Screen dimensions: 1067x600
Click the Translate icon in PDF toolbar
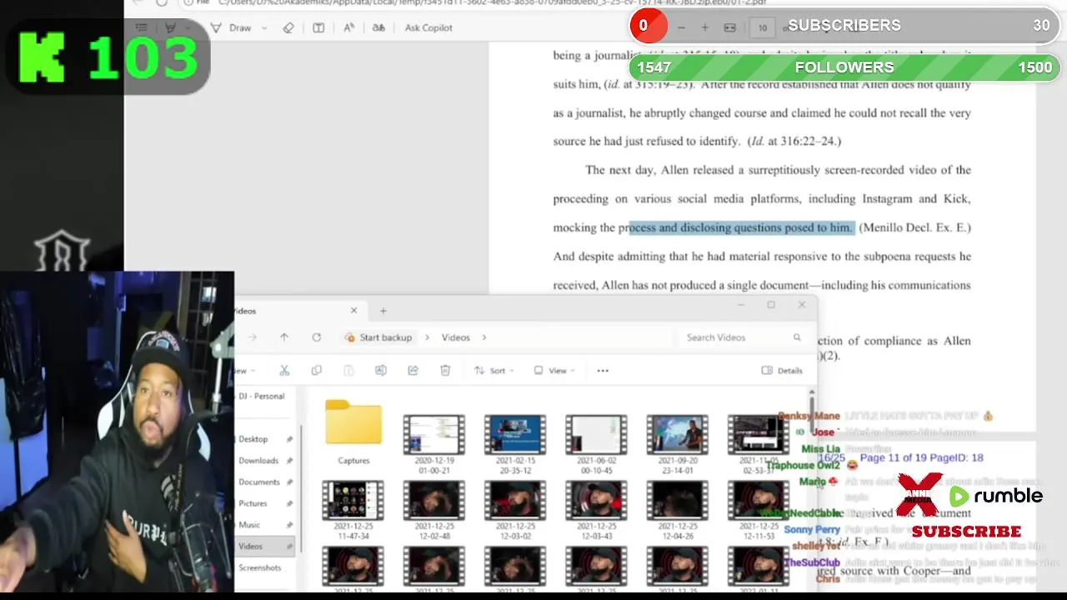coord(378,27)
